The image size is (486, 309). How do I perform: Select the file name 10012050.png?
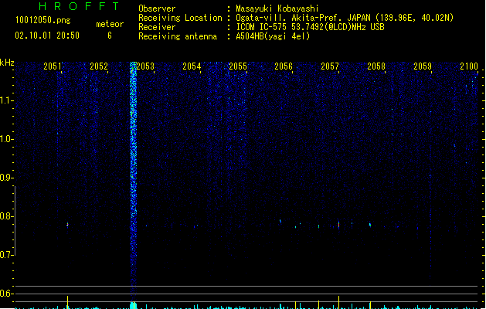tap(42, 20)
